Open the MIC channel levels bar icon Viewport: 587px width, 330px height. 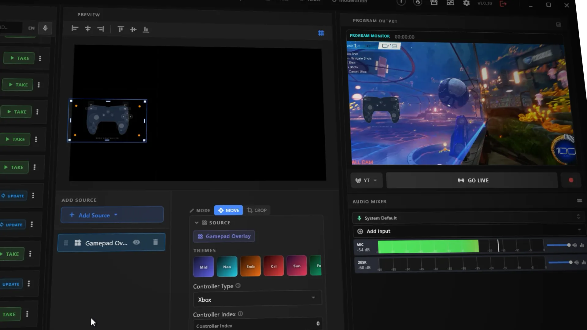pos(582,245)
